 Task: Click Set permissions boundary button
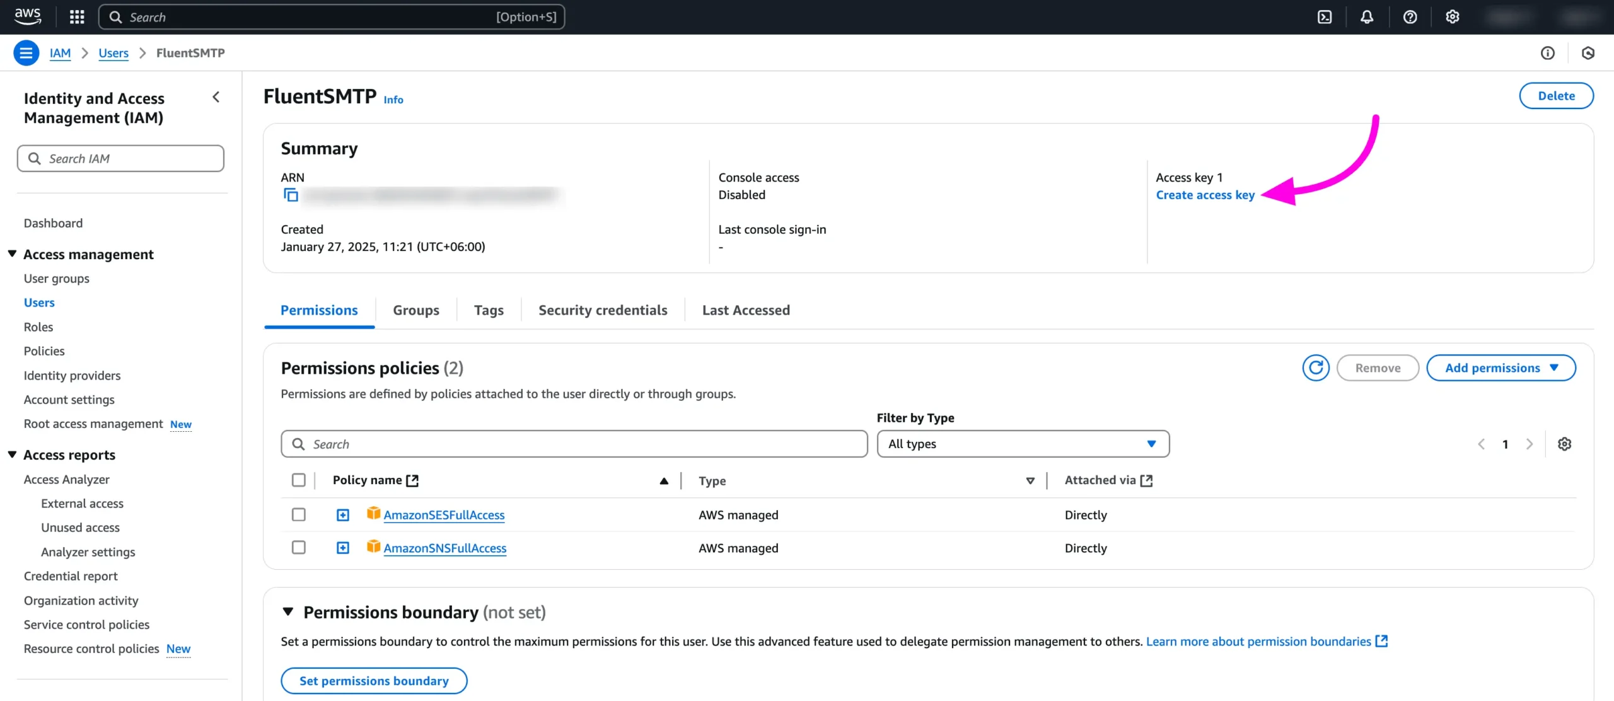coord(374,680)
